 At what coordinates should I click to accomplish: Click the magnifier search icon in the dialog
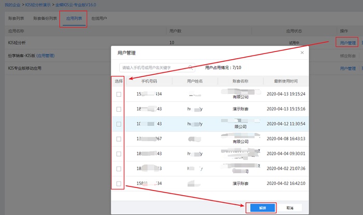click(x=191, y=68)
